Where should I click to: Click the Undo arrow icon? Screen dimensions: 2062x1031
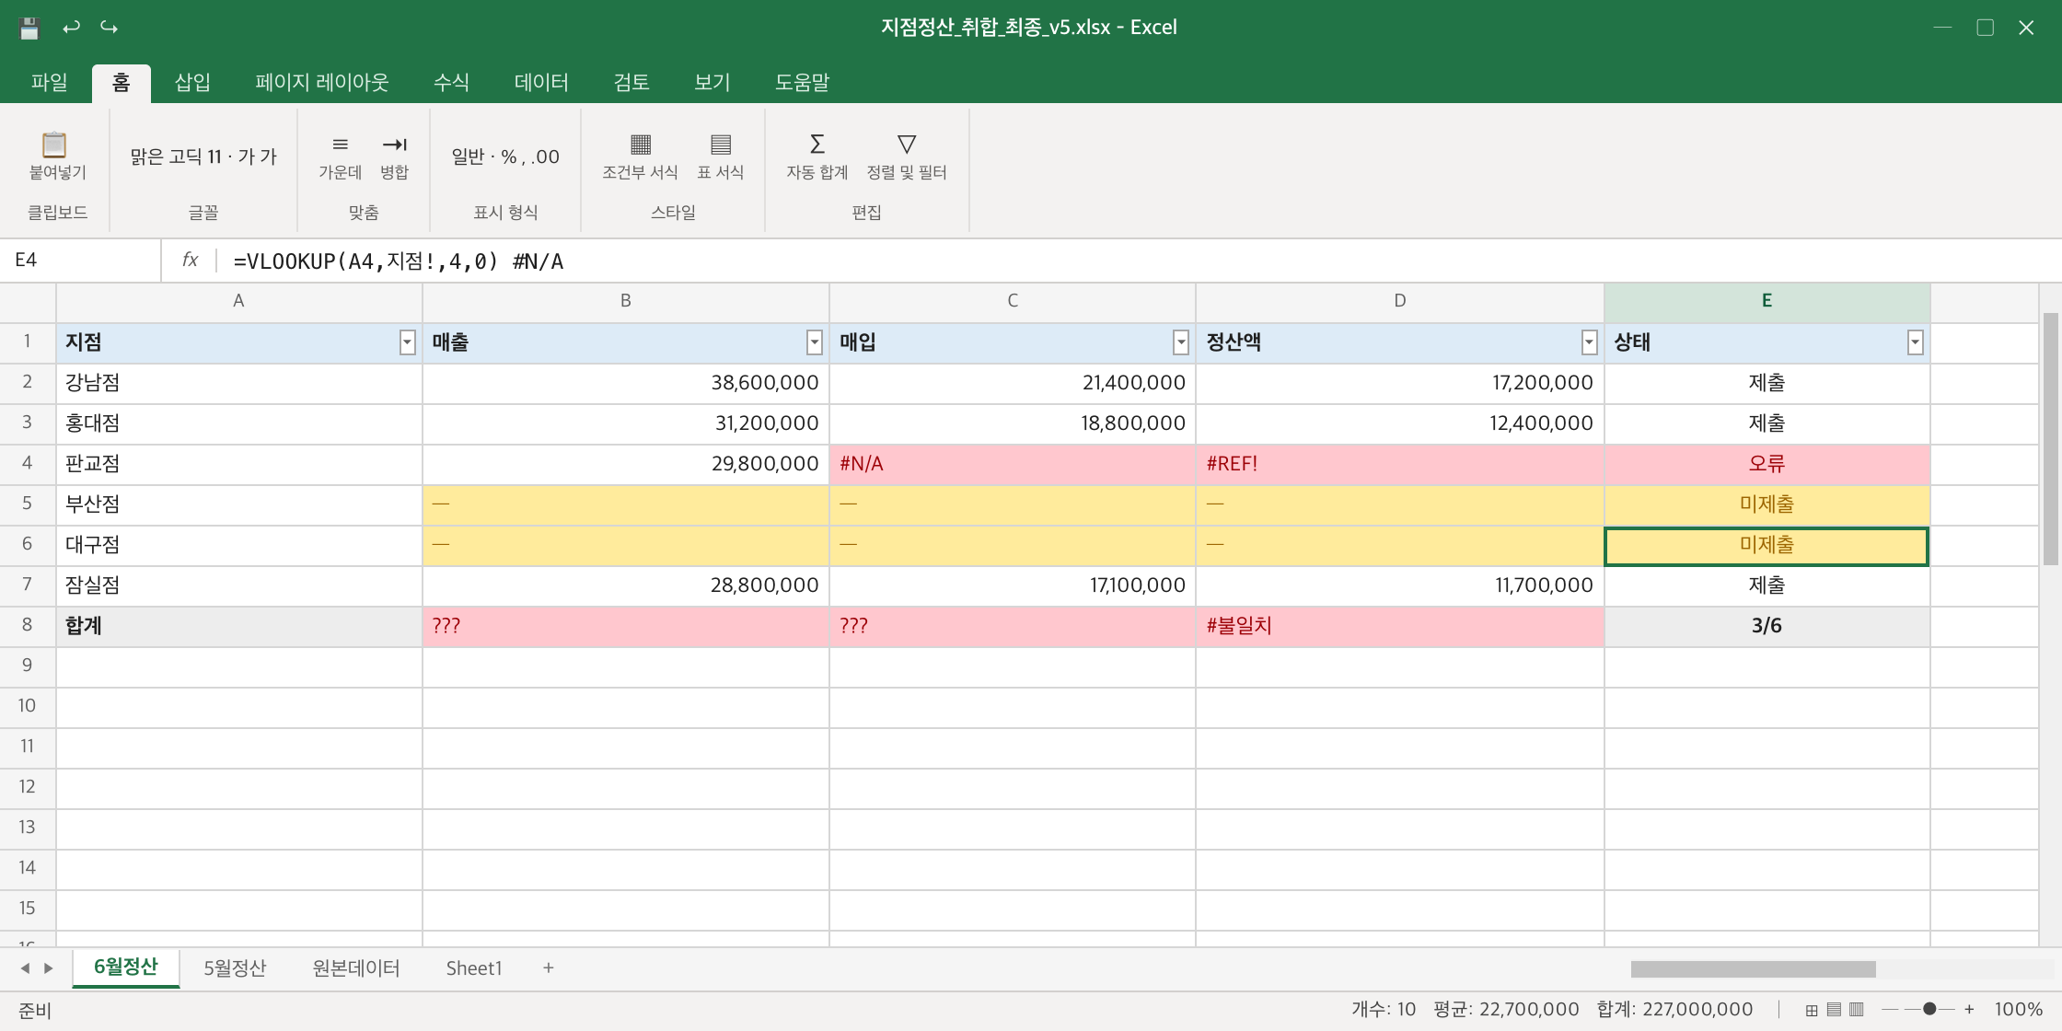tap(71, 28)
